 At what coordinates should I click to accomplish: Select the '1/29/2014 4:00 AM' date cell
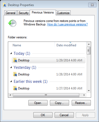[69, 60]
